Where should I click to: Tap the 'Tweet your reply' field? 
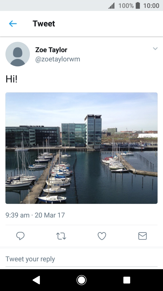(81, 259)
